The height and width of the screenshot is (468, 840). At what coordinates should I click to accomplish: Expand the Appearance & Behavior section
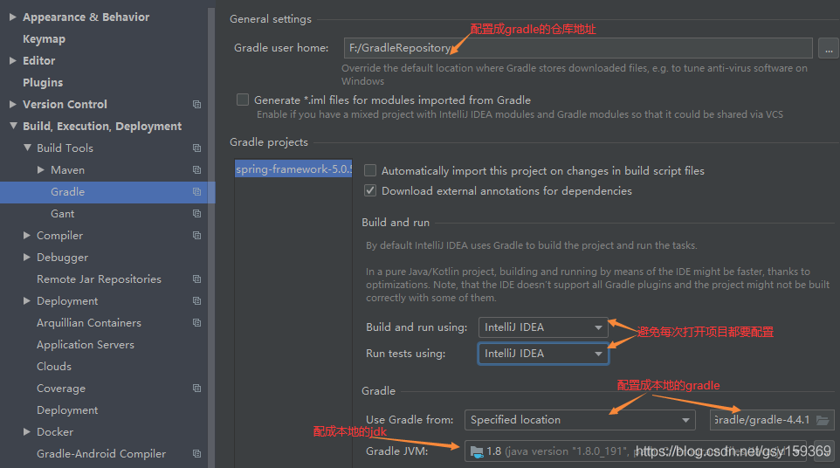(12, 17)
